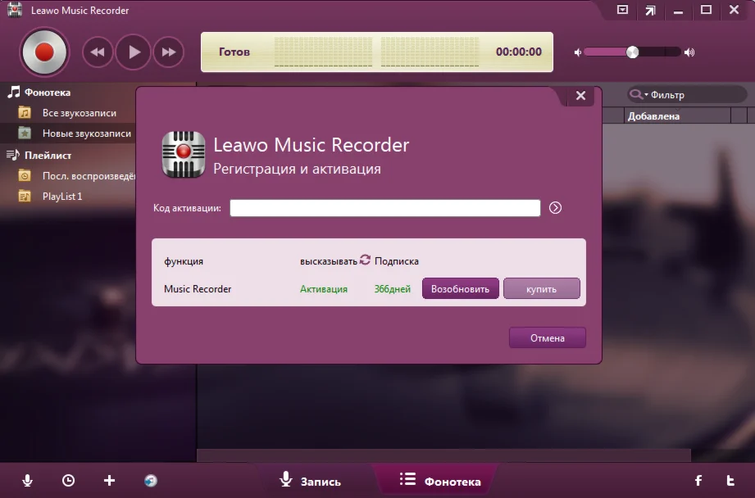Click the microphone logo in registration dialog

point(184,154)
